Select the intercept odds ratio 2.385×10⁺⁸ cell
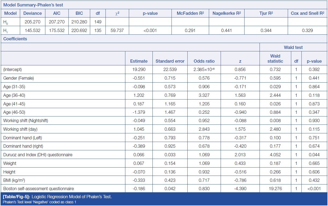 click(204, 69)
